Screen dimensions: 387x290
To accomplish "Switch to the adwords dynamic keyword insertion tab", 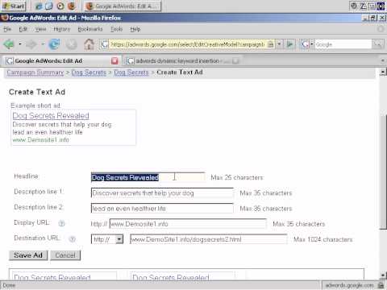I will (183, 61).
